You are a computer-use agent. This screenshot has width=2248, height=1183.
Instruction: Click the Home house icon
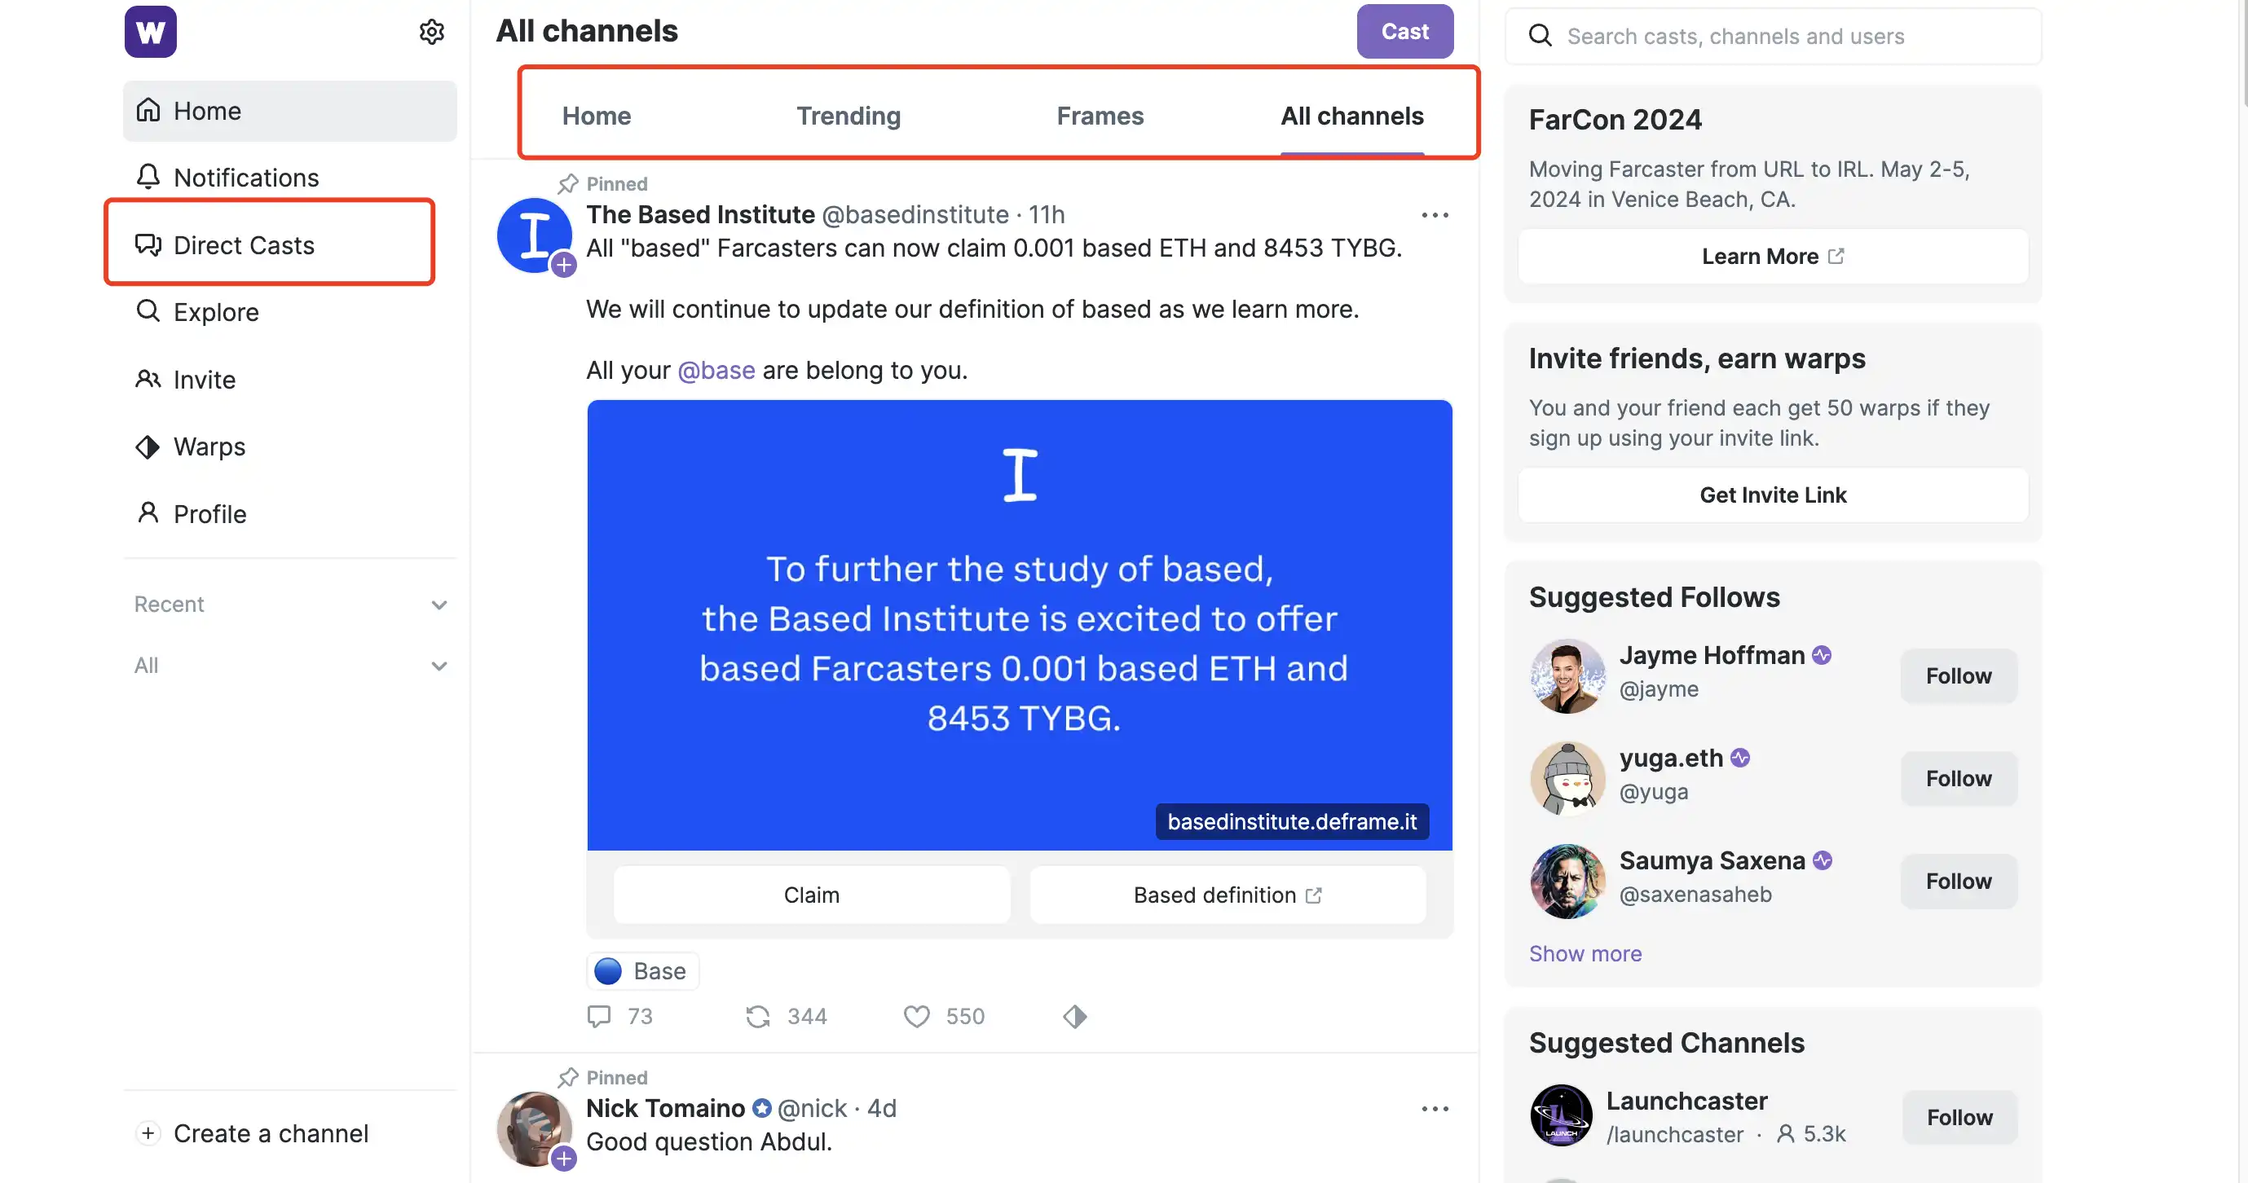(148, 108)
